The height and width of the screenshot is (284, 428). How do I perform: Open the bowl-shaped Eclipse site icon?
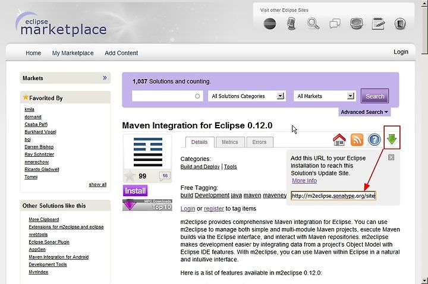click(x=357, y=24)
